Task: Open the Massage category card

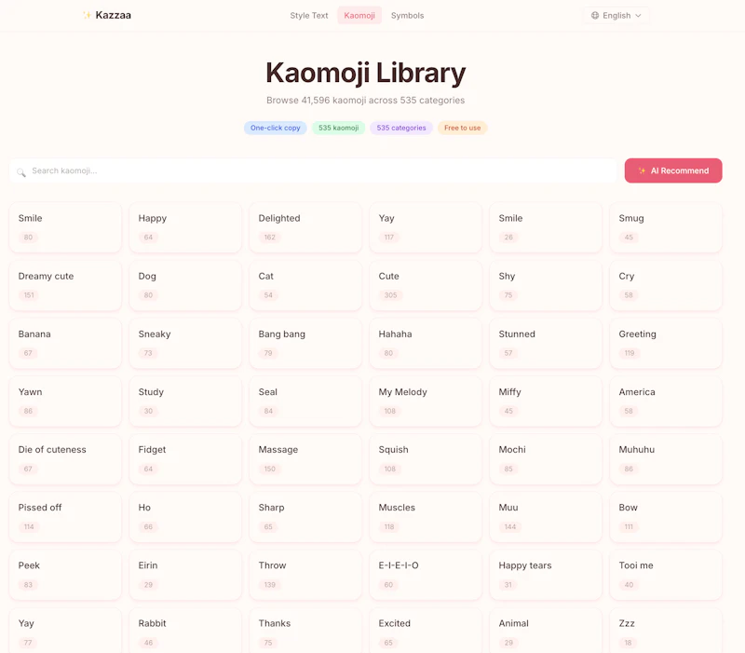Action: coord(305,459)
